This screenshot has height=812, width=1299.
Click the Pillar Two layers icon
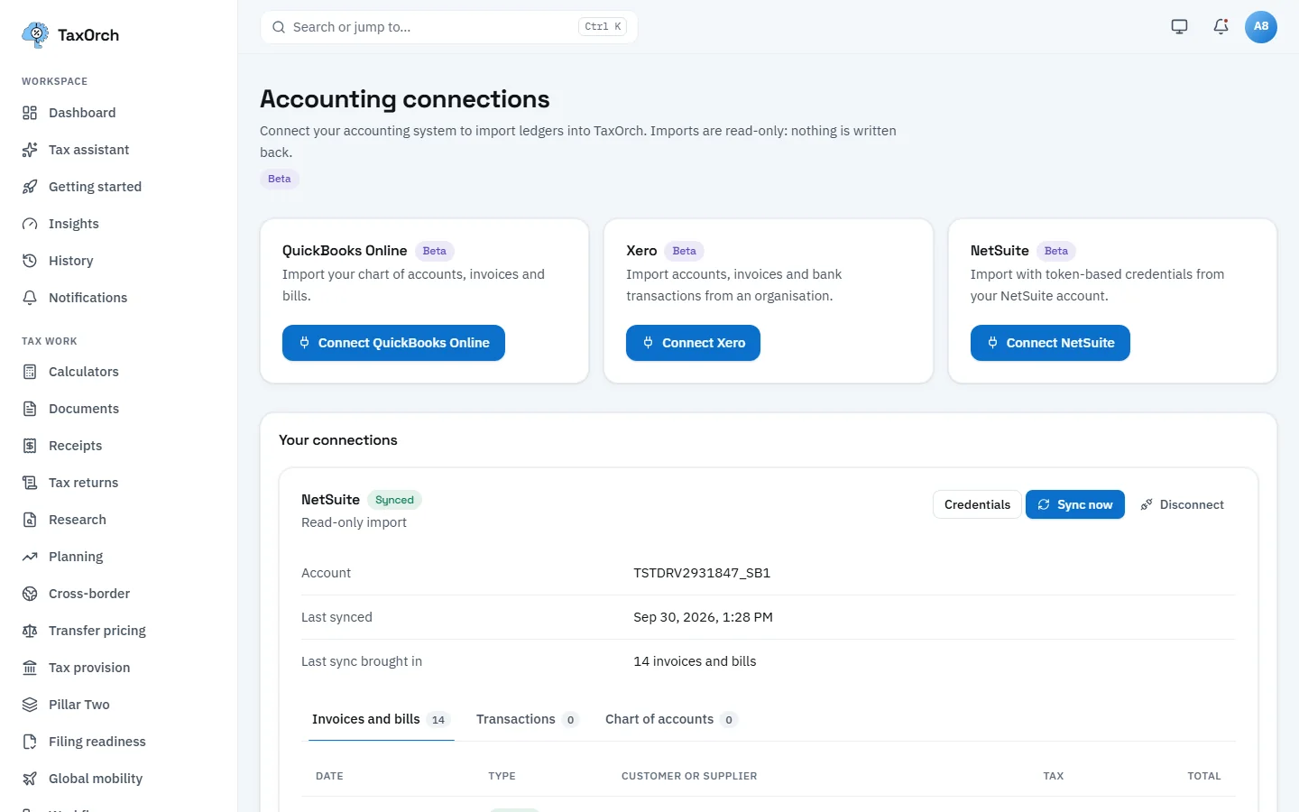[30, 705]
